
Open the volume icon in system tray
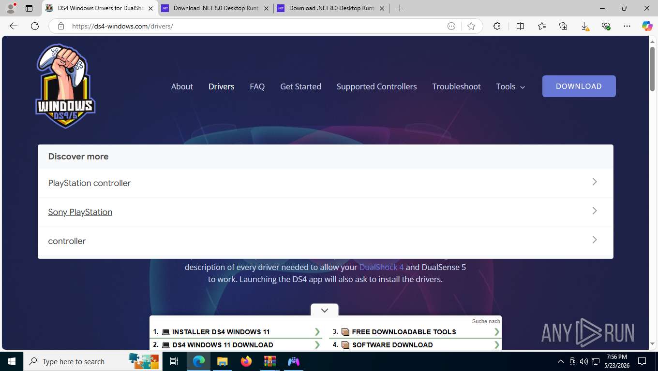click(x=584, y=361)
